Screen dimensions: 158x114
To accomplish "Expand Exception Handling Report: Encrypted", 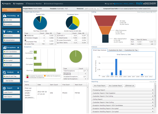I will pyautogui.click(x=123, y=109).
